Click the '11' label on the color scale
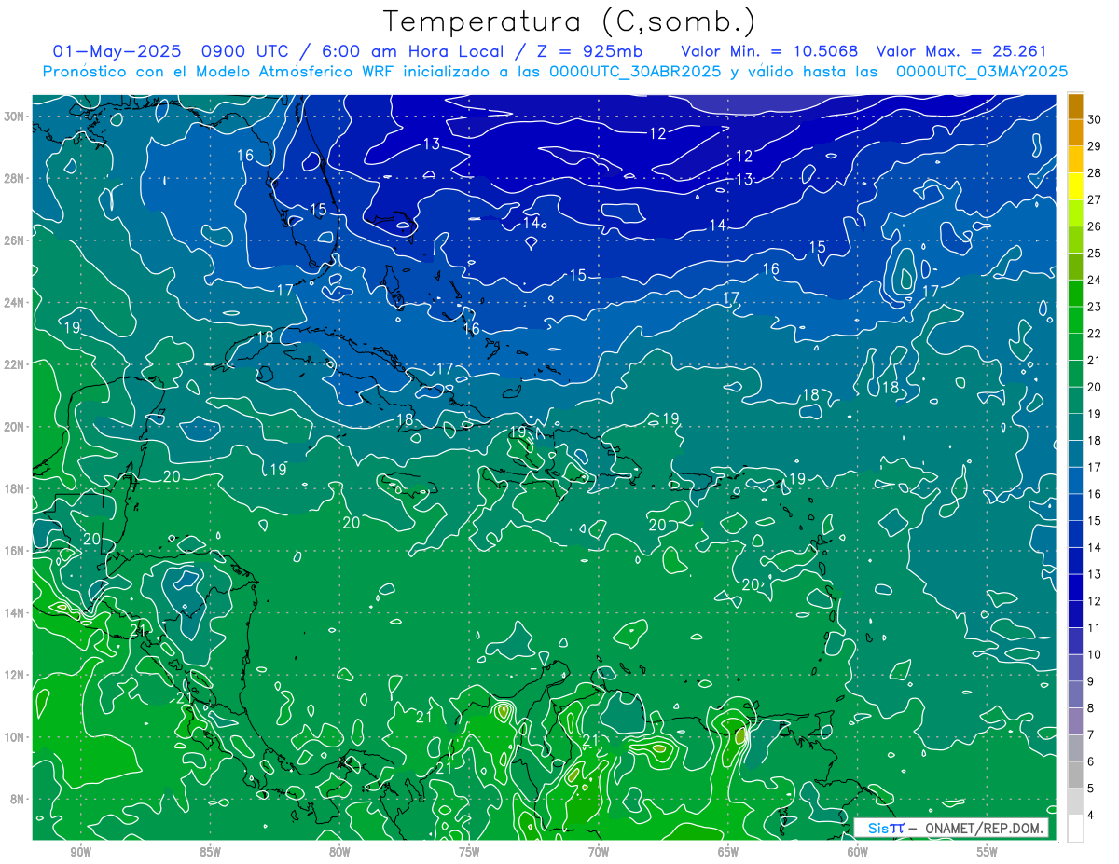 [x=1094, y=628]
